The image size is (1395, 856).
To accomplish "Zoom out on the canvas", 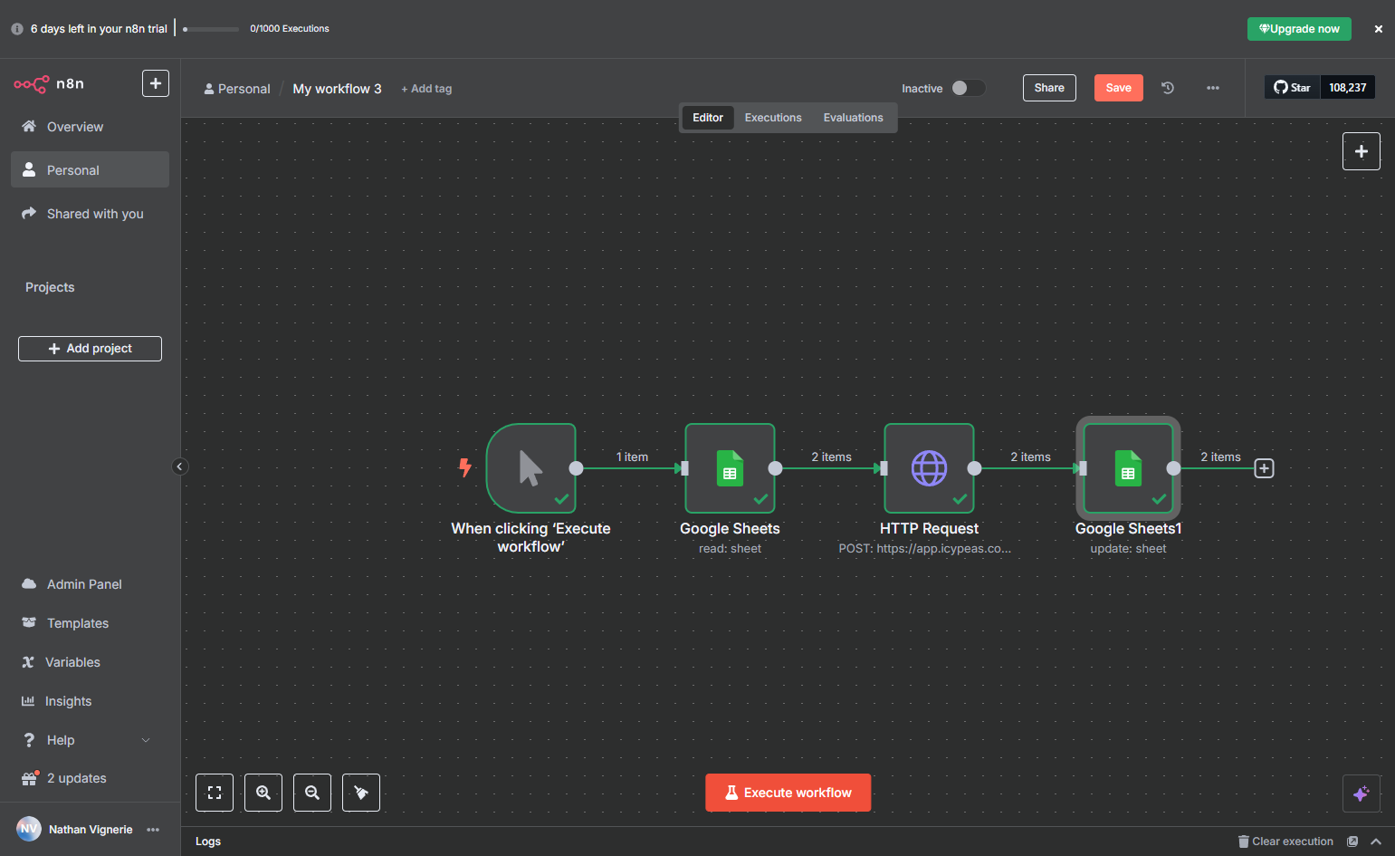I will (312, 793).
